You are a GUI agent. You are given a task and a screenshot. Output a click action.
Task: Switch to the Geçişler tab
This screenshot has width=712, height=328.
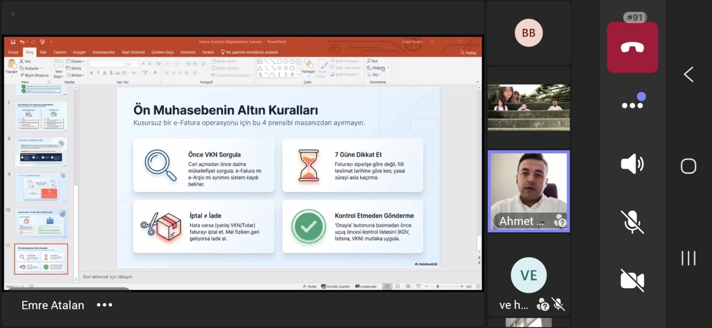[79, 52]
